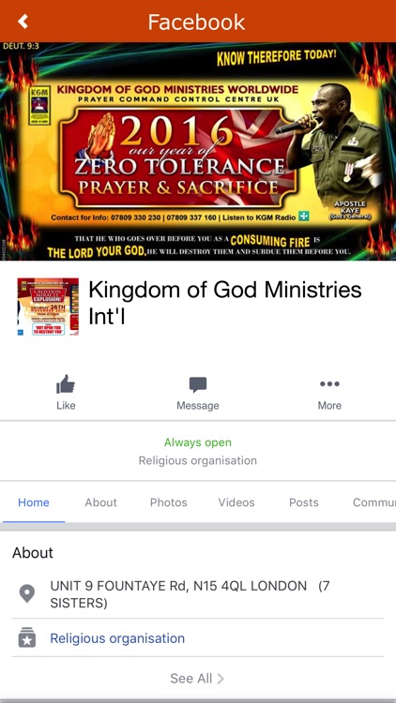The image size is (396, 703).
Task: Tap the Always open hours text
Action: tap(198, 442)
